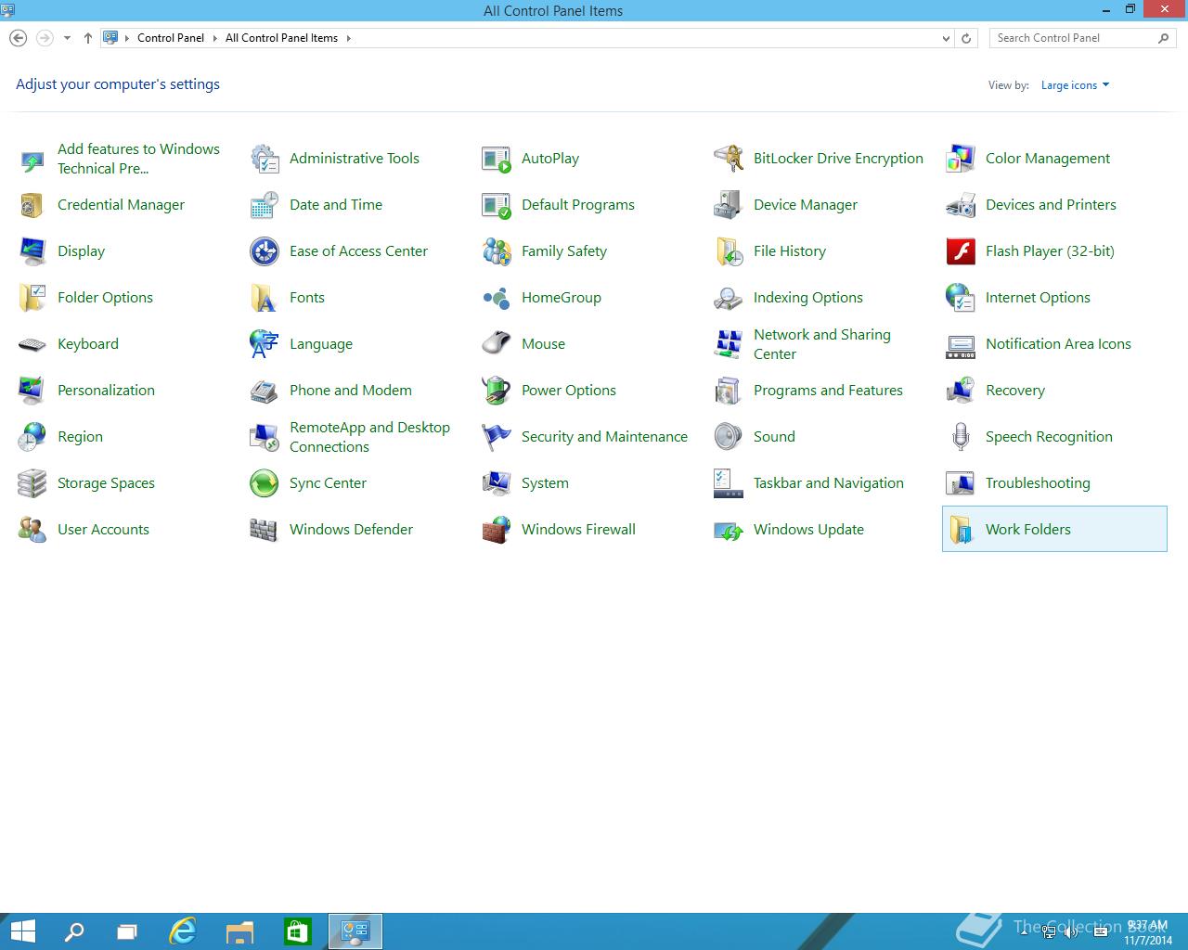Open the Internet Options link
Screen dimensions: 1188x950
(x=1038, y=298)
